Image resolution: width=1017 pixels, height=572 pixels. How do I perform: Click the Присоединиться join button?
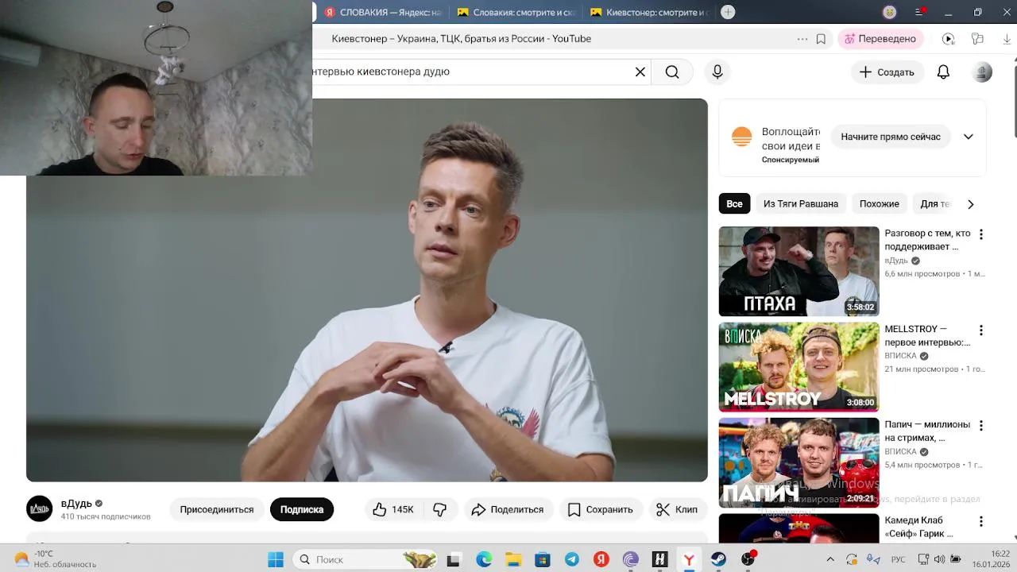[x=217, y=509]
